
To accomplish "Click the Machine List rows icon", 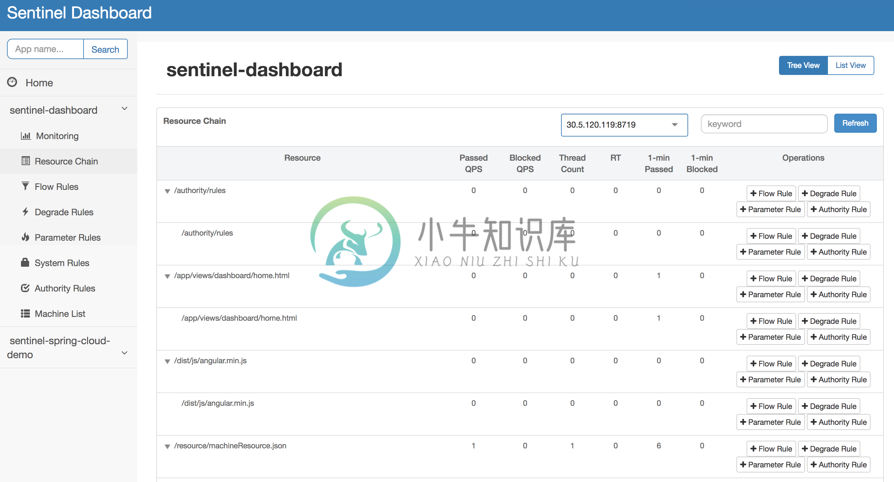I will (25, 313).
